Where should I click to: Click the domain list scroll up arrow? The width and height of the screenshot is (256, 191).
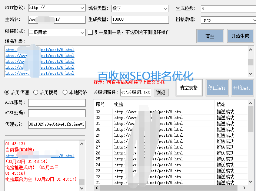point(250,50)
